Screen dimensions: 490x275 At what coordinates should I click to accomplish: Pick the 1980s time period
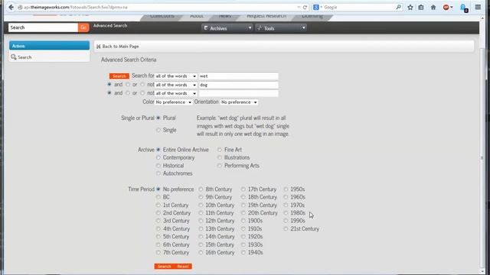click(286, 213)
